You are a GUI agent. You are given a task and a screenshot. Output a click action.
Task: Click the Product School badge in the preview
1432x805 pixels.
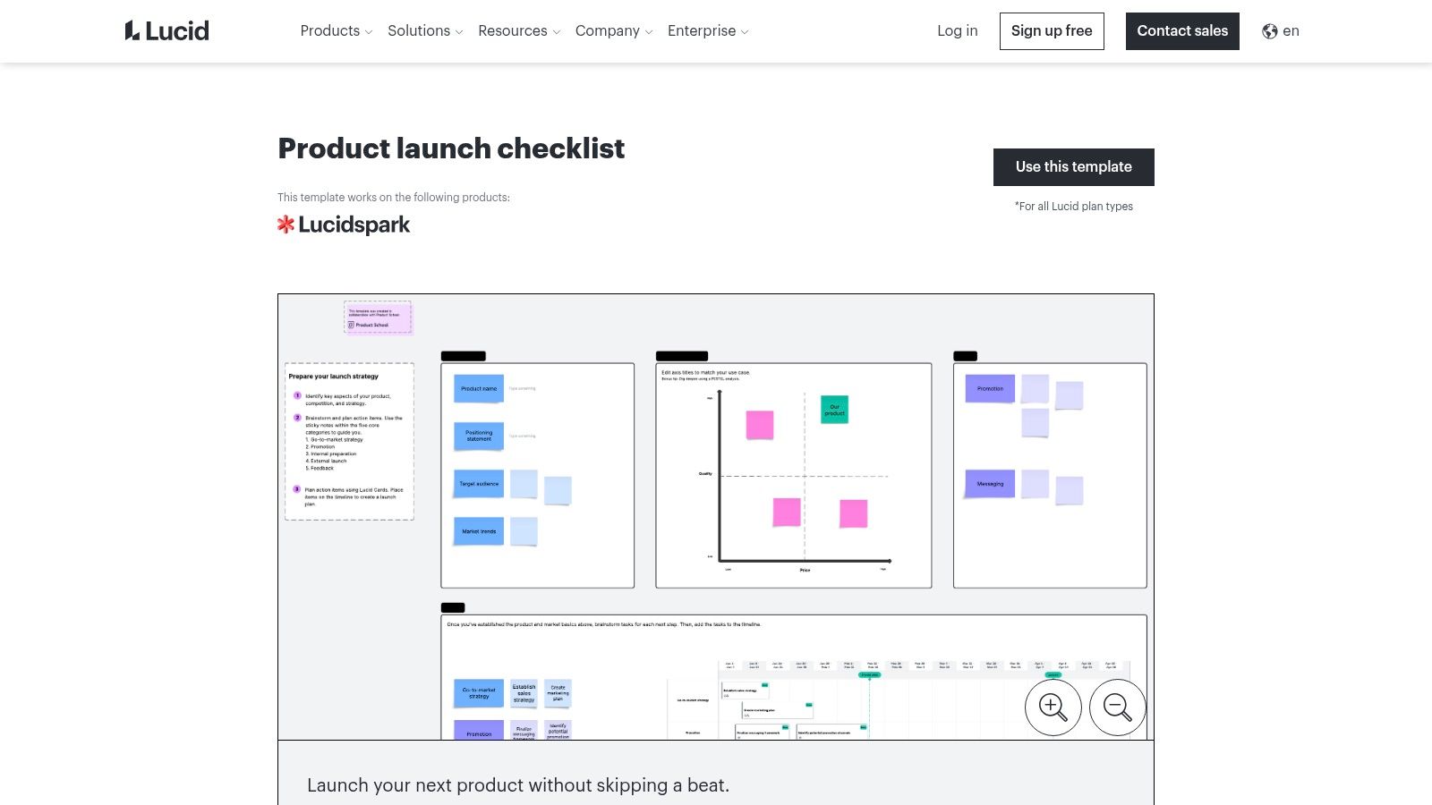(377, 318)
